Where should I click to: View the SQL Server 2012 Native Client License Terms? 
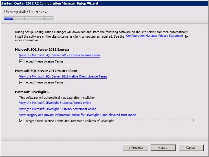click(63, 76)
